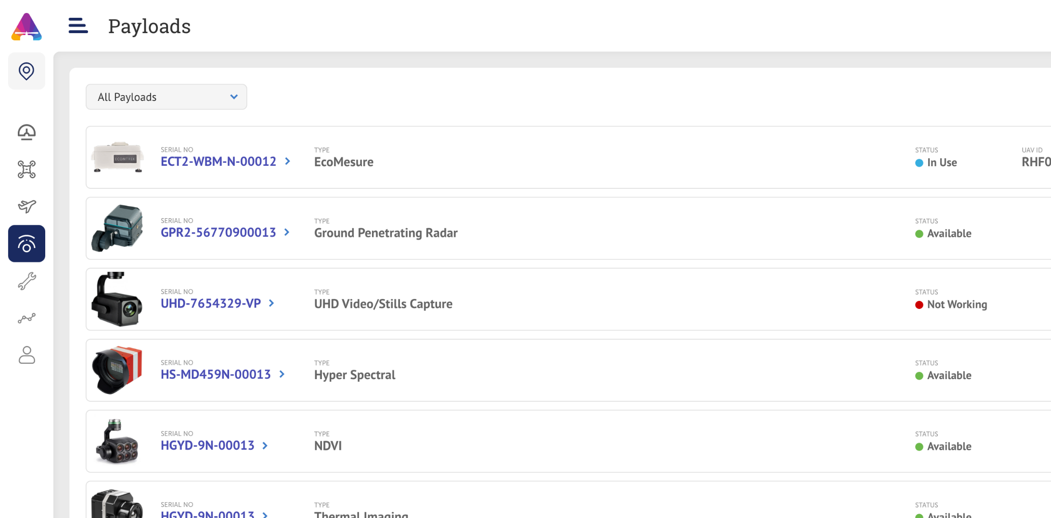Image resolution: width=1051 pixels, height=518 pixels.
Task: Click chevron next to UHD-7654329-VP
Action: click(x=272, y=303)
